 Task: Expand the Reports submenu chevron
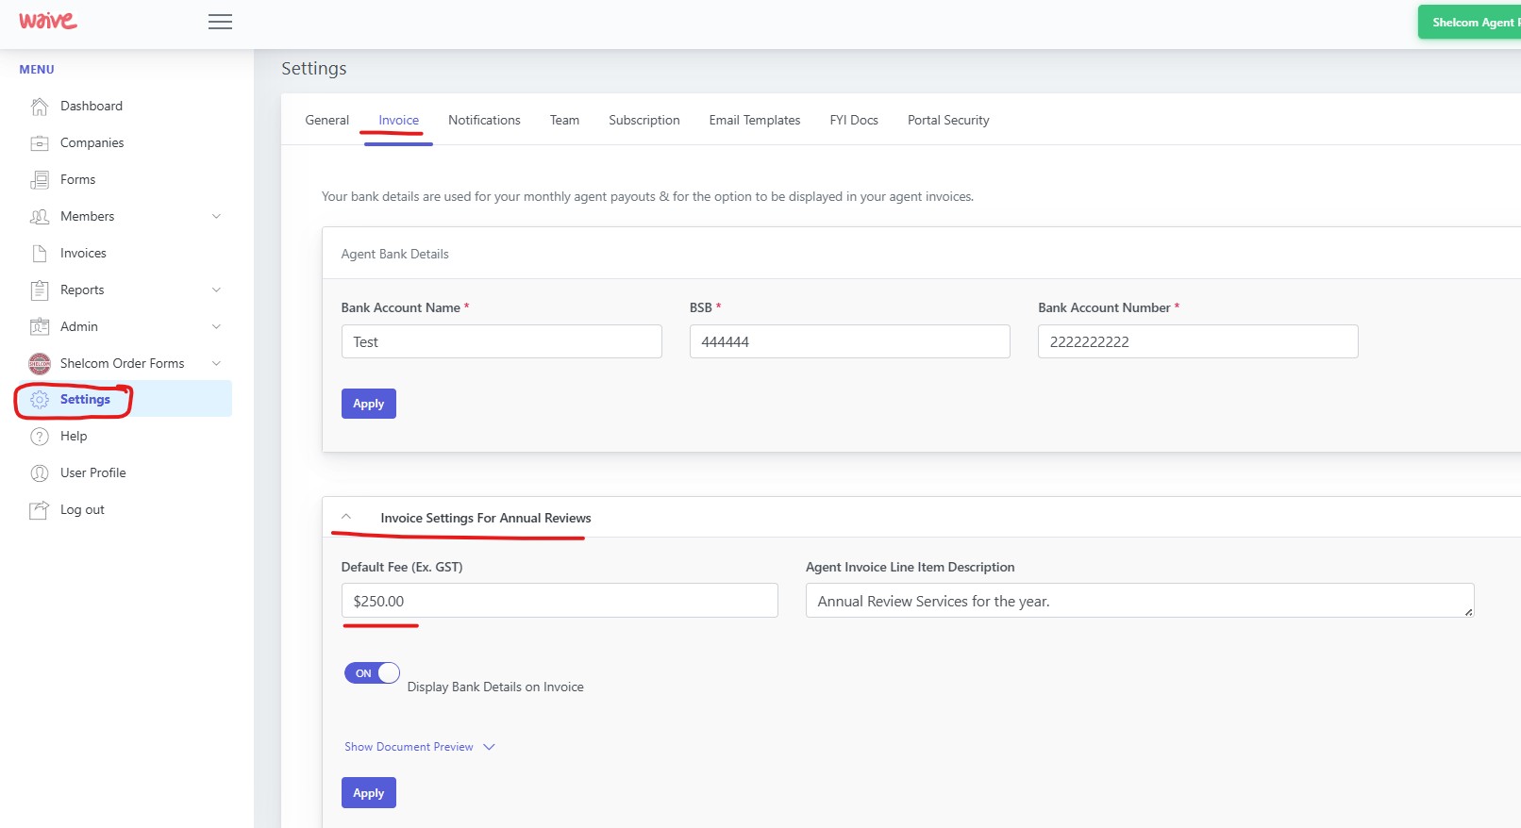[x=216, y=290]
